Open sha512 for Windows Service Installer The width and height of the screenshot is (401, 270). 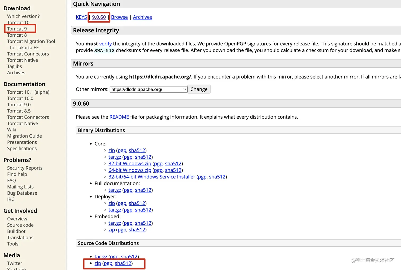pos(217,177)
